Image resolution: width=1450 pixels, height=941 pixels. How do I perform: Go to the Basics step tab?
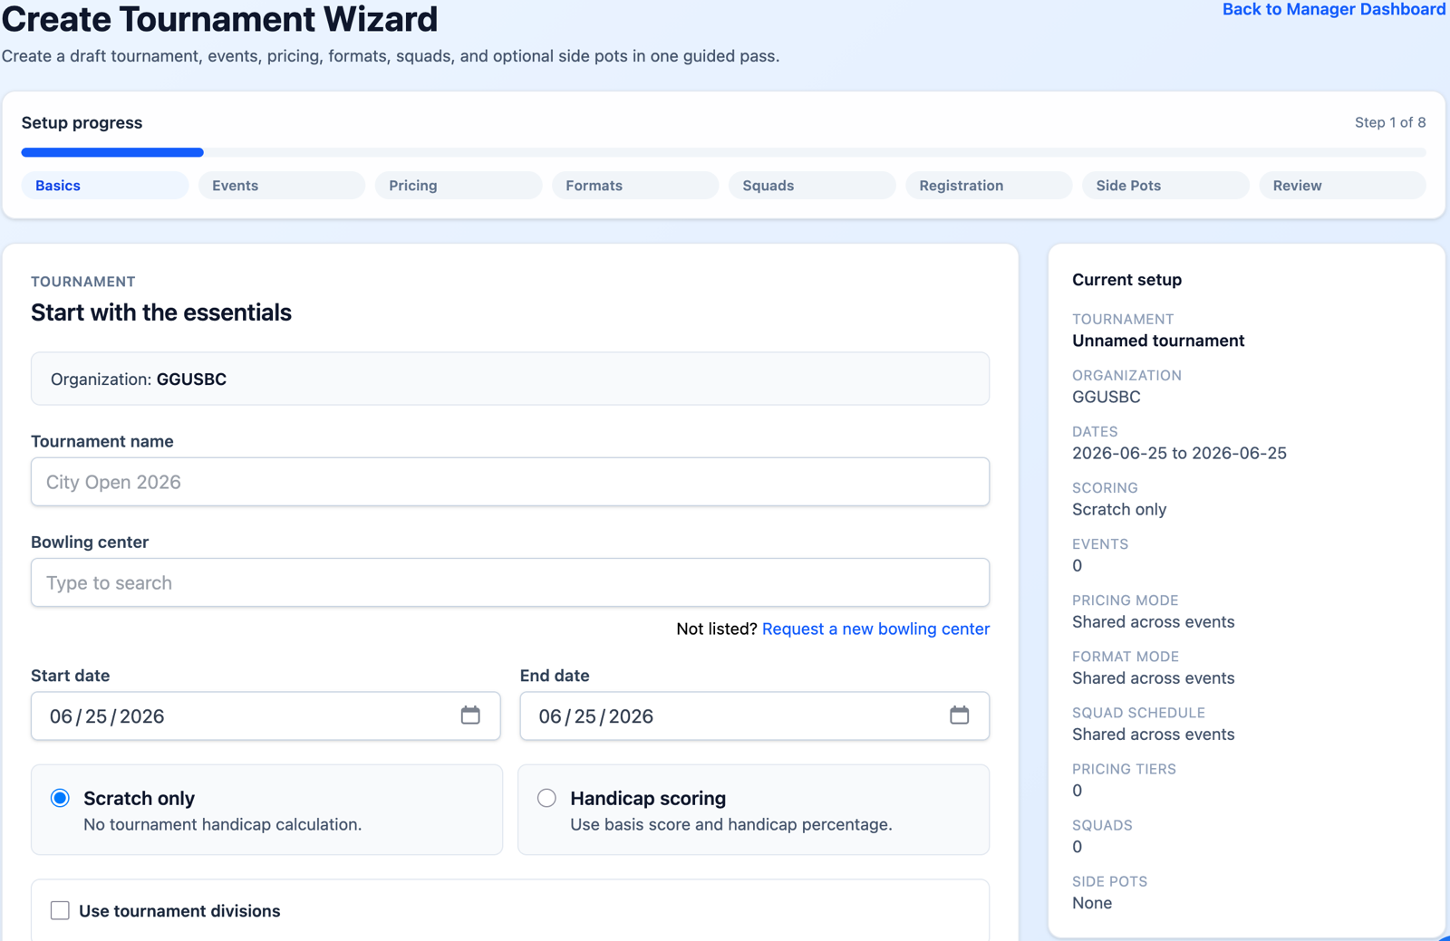tap(105, 186)
